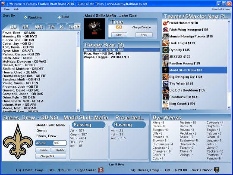
Task: Click the Big Swinging Ds' dog icon
Action: click(x=165, y=77)
